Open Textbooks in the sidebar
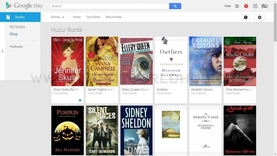Screen dimensions: 277x156 (x=16, y=47)
